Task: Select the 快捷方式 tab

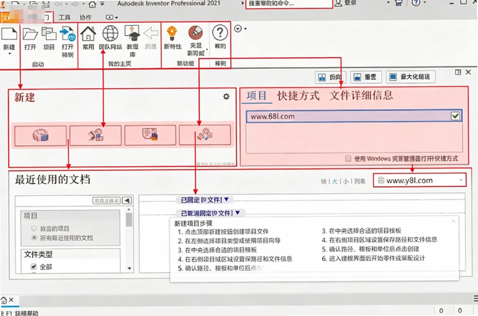Action: 298,96
